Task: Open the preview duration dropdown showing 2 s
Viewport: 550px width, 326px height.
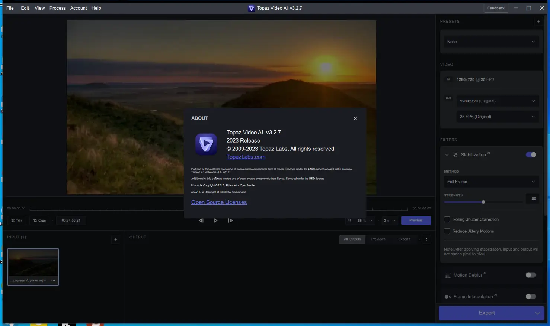Action: pos(389,221)
